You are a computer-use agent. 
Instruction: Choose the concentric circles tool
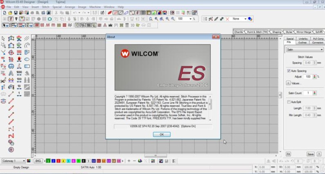(x=11, y=149)
